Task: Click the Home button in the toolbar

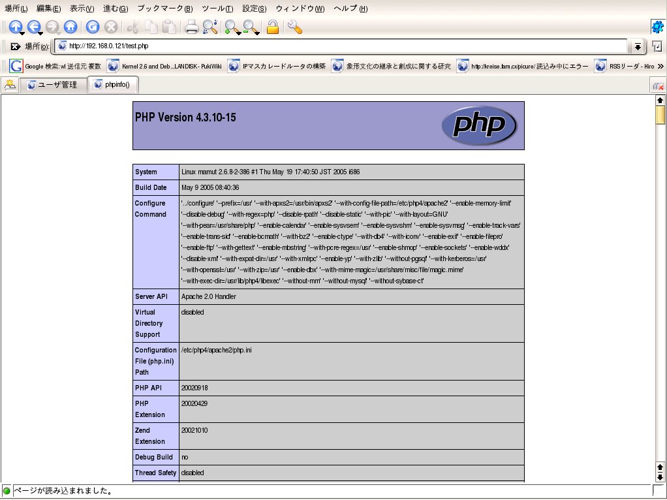Action: (x=70, y=27)
